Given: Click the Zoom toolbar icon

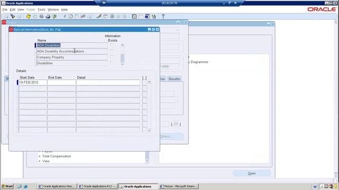Looking at the screenshot, I should pos(105,16).
